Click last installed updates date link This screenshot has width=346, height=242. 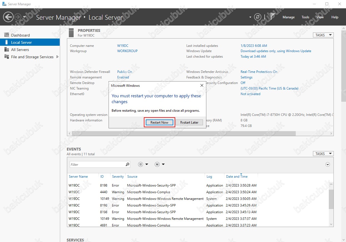tap(254, 46)
